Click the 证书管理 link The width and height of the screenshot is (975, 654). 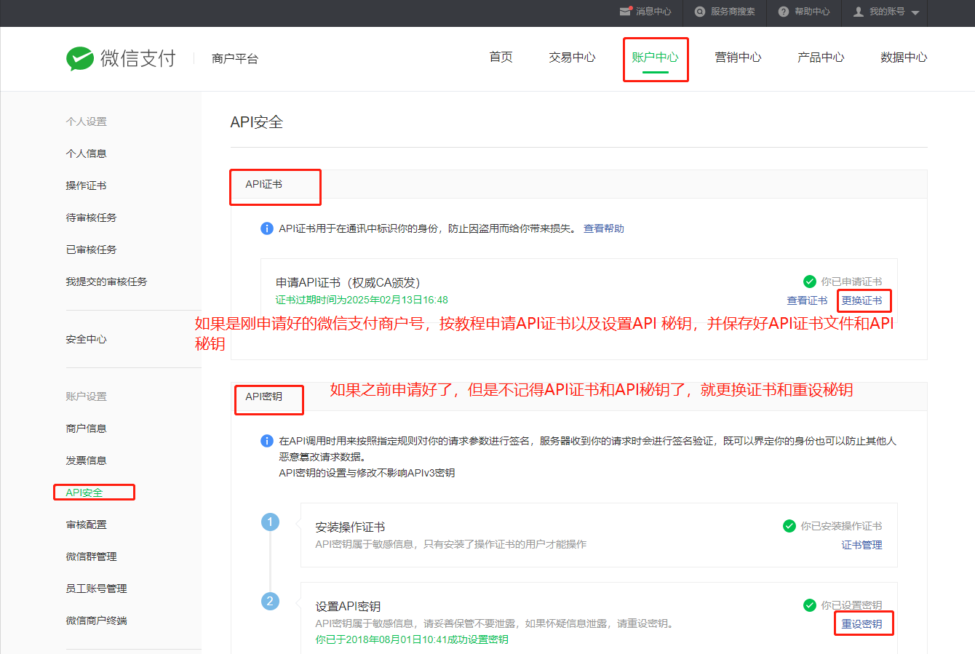coord(861,545)
